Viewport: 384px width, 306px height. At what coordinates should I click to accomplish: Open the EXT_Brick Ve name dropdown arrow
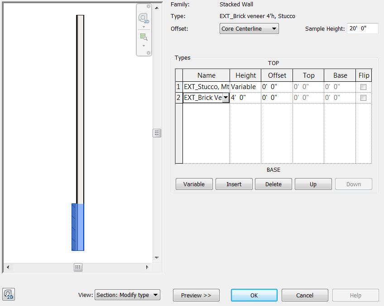click(x=226, y=98)
